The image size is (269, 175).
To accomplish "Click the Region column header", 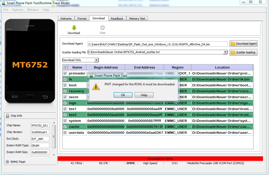I will point(178,68).
